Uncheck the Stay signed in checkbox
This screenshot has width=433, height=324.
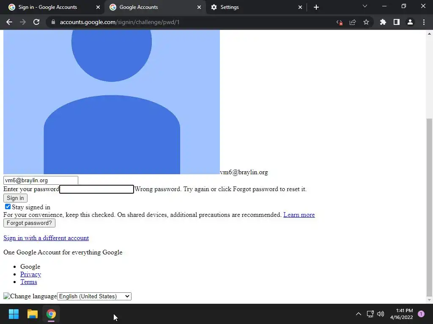pyautogui.click(x=8, y=207)
